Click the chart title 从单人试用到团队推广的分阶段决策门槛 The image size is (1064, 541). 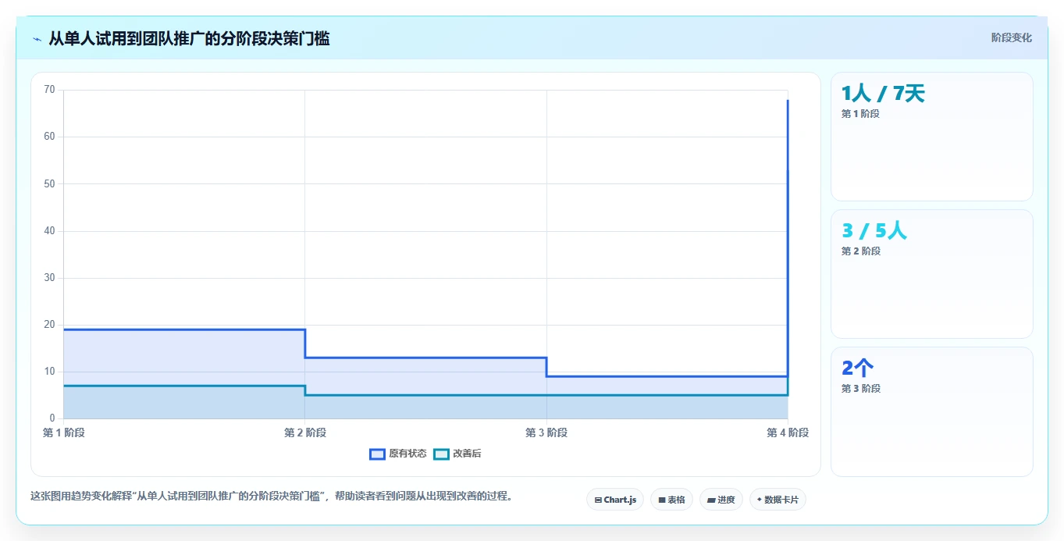point(189,38)
